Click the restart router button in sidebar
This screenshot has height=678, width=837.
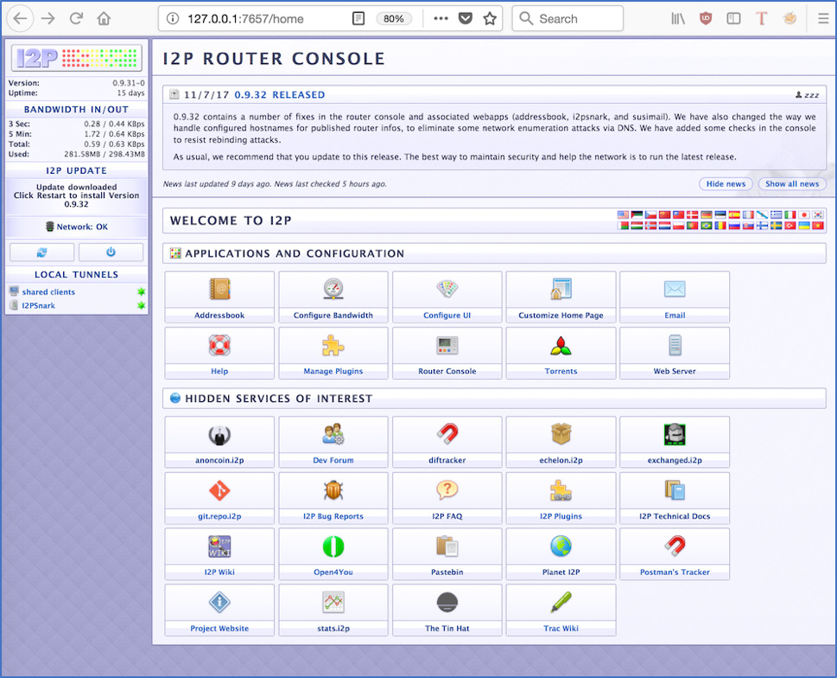tap(42, 253)
